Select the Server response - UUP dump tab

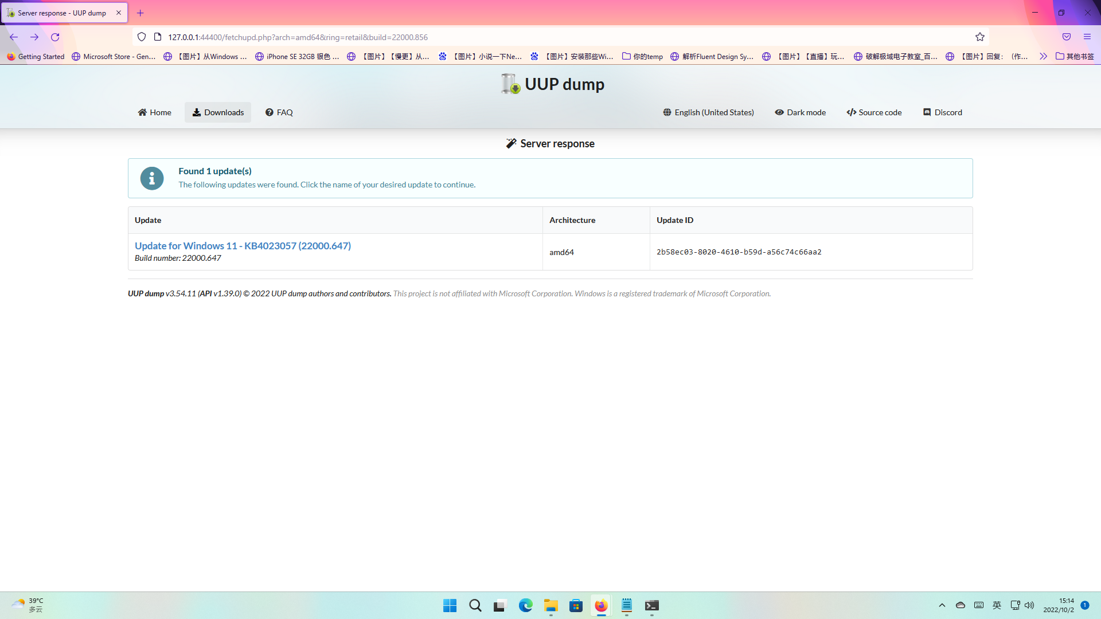(65, 13)
